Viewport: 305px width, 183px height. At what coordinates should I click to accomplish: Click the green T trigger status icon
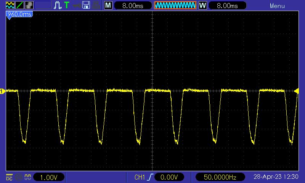[x=67, y=5]
